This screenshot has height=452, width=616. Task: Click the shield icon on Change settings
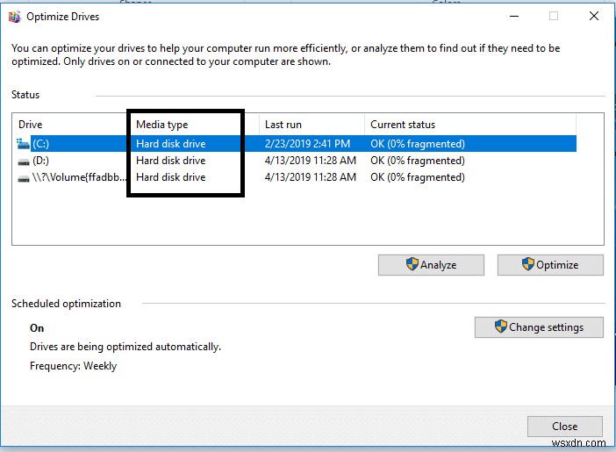[x=500, y=326]
